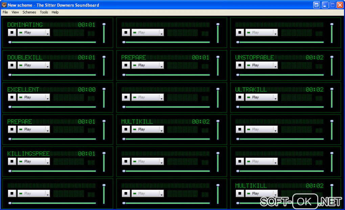The width and height of the screenshot is (345, 210).
Task: Select the KILLINGSPREE title display
Action: 28,154
